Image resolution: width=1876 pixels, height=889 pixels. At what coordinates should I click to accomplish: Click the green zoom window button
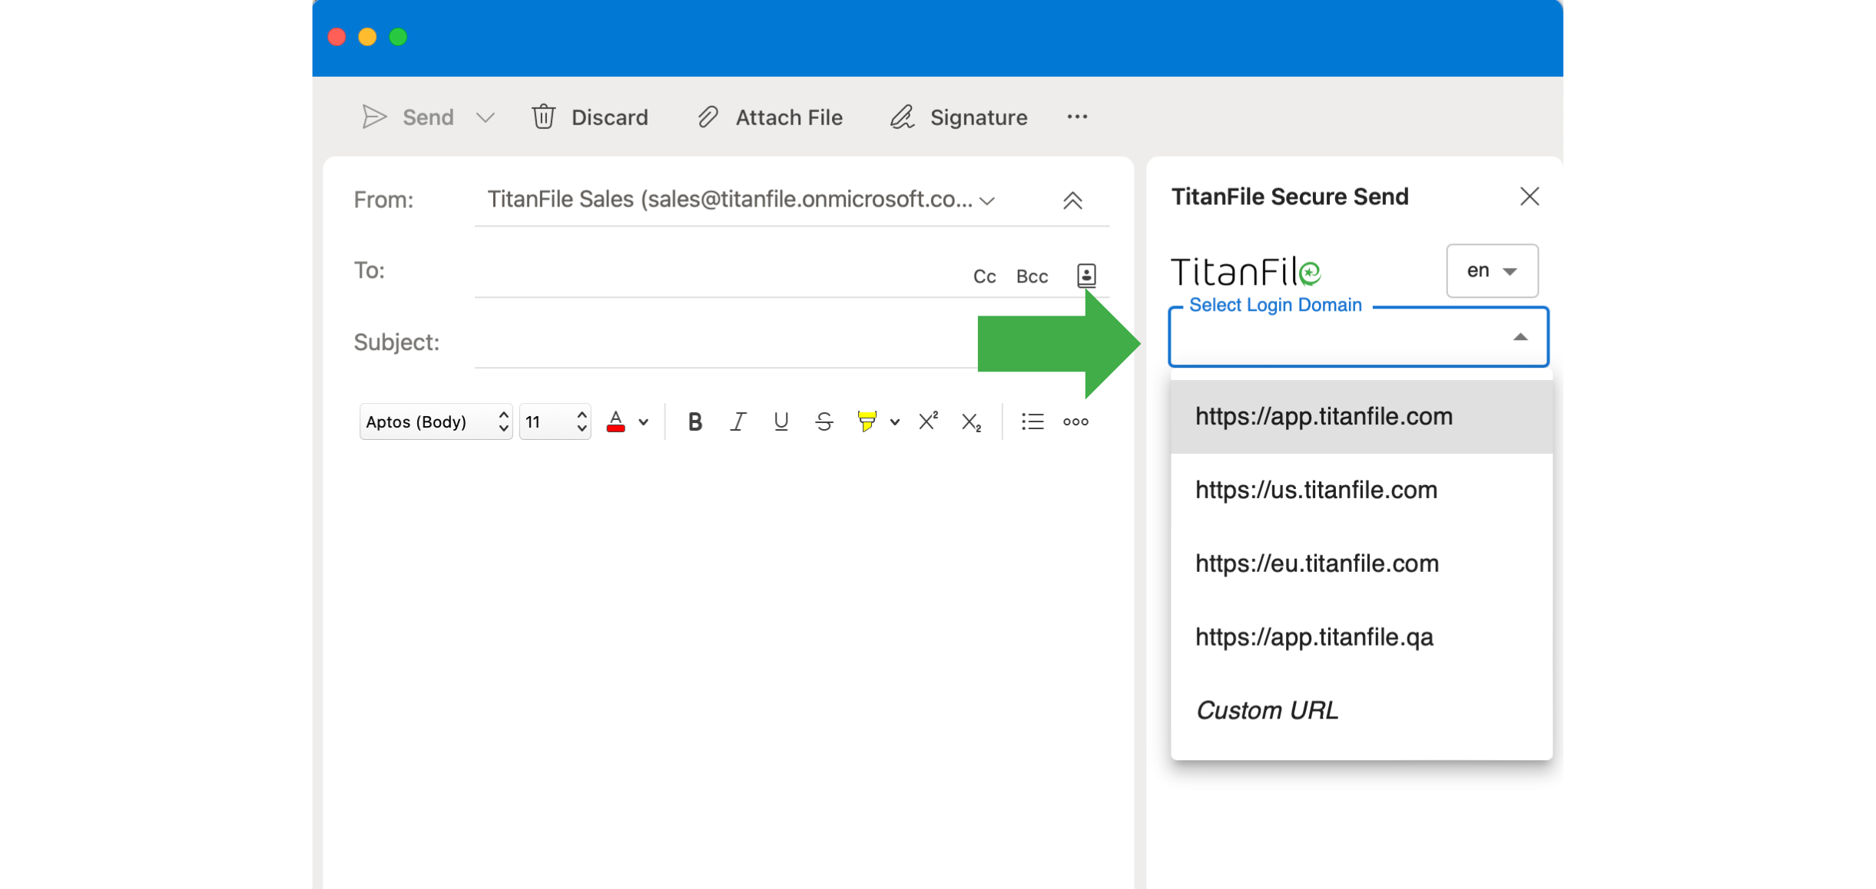398,37
